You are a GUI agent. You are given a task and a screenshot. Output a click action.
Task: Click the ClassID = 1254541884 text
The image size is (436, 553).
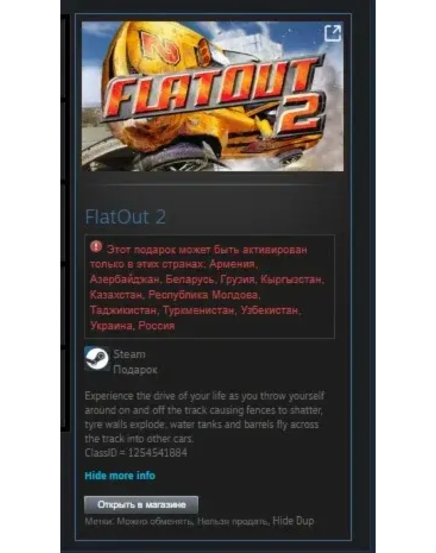[136, 453]
